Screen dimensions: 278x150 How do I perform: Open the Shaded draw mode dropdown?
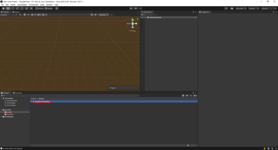8,15
